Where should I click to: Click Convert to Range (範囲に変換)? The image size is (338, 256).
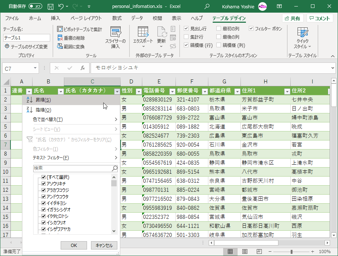click(71, 47)
